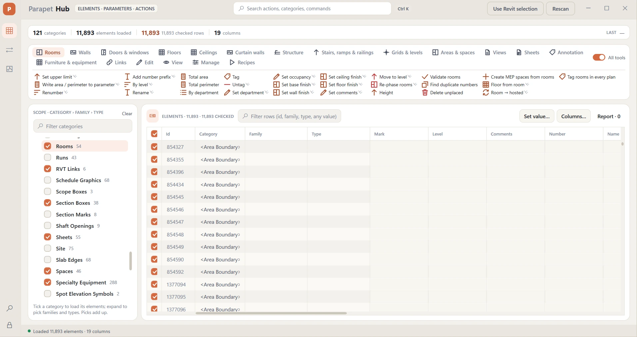Click the Find duplicate numbers icon
This screenshot has width=637, height=337.
(x=425, y=85)
